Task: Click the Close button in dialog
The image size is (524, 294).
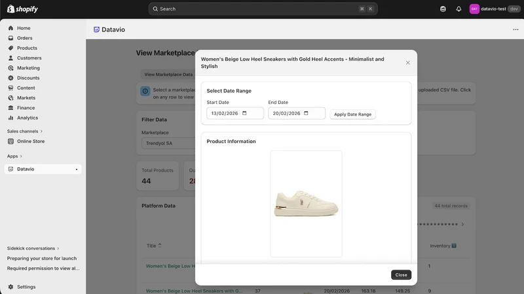Action: tap(401, 275)
